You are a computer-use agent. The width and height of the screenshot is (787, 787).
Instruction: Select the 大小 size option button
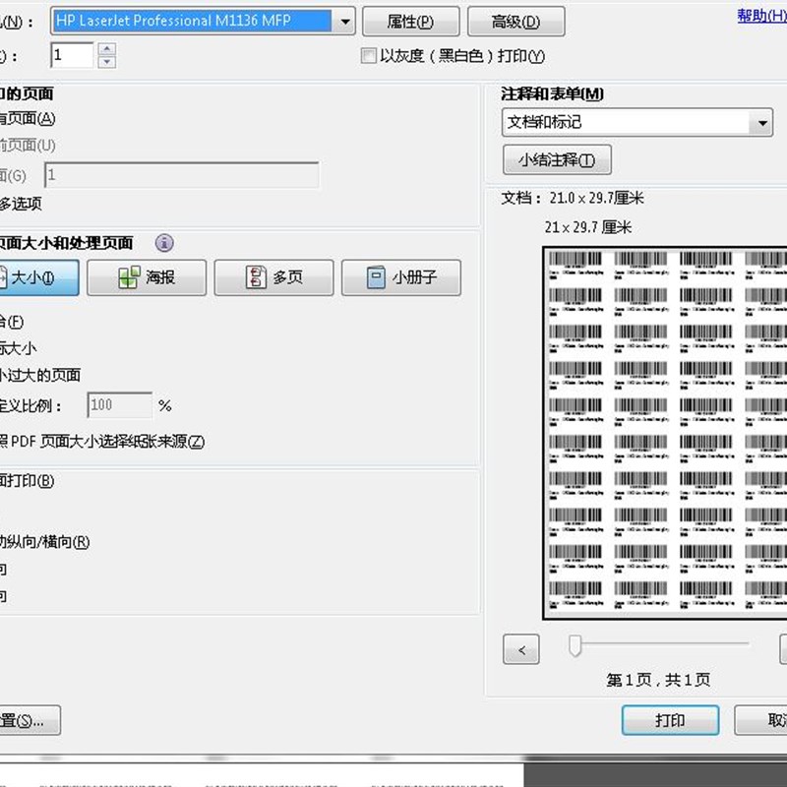[x=38, y=277]
